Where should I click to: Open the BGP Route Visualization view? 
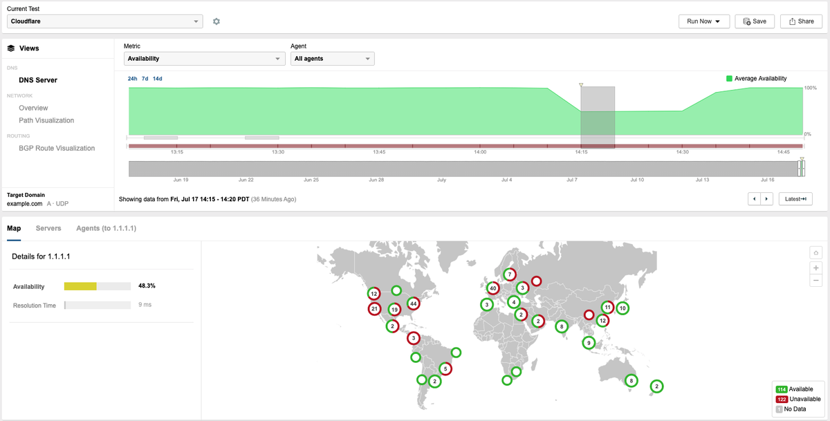coord(57,148)
